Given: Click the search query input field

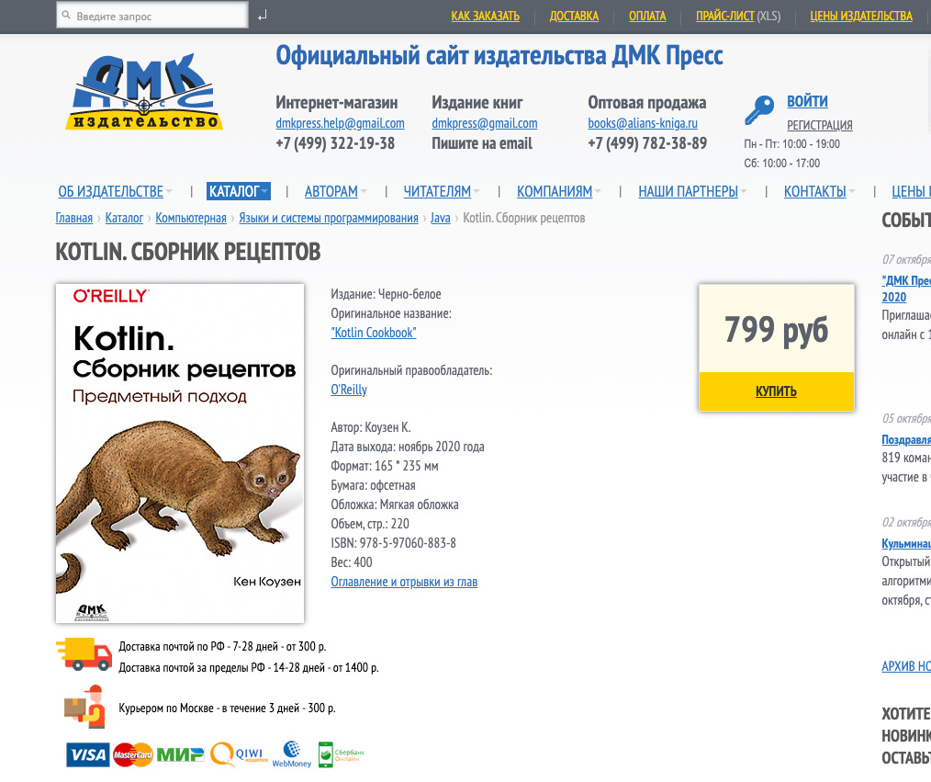Looking at the screenshot, I should tap(152, 16).
